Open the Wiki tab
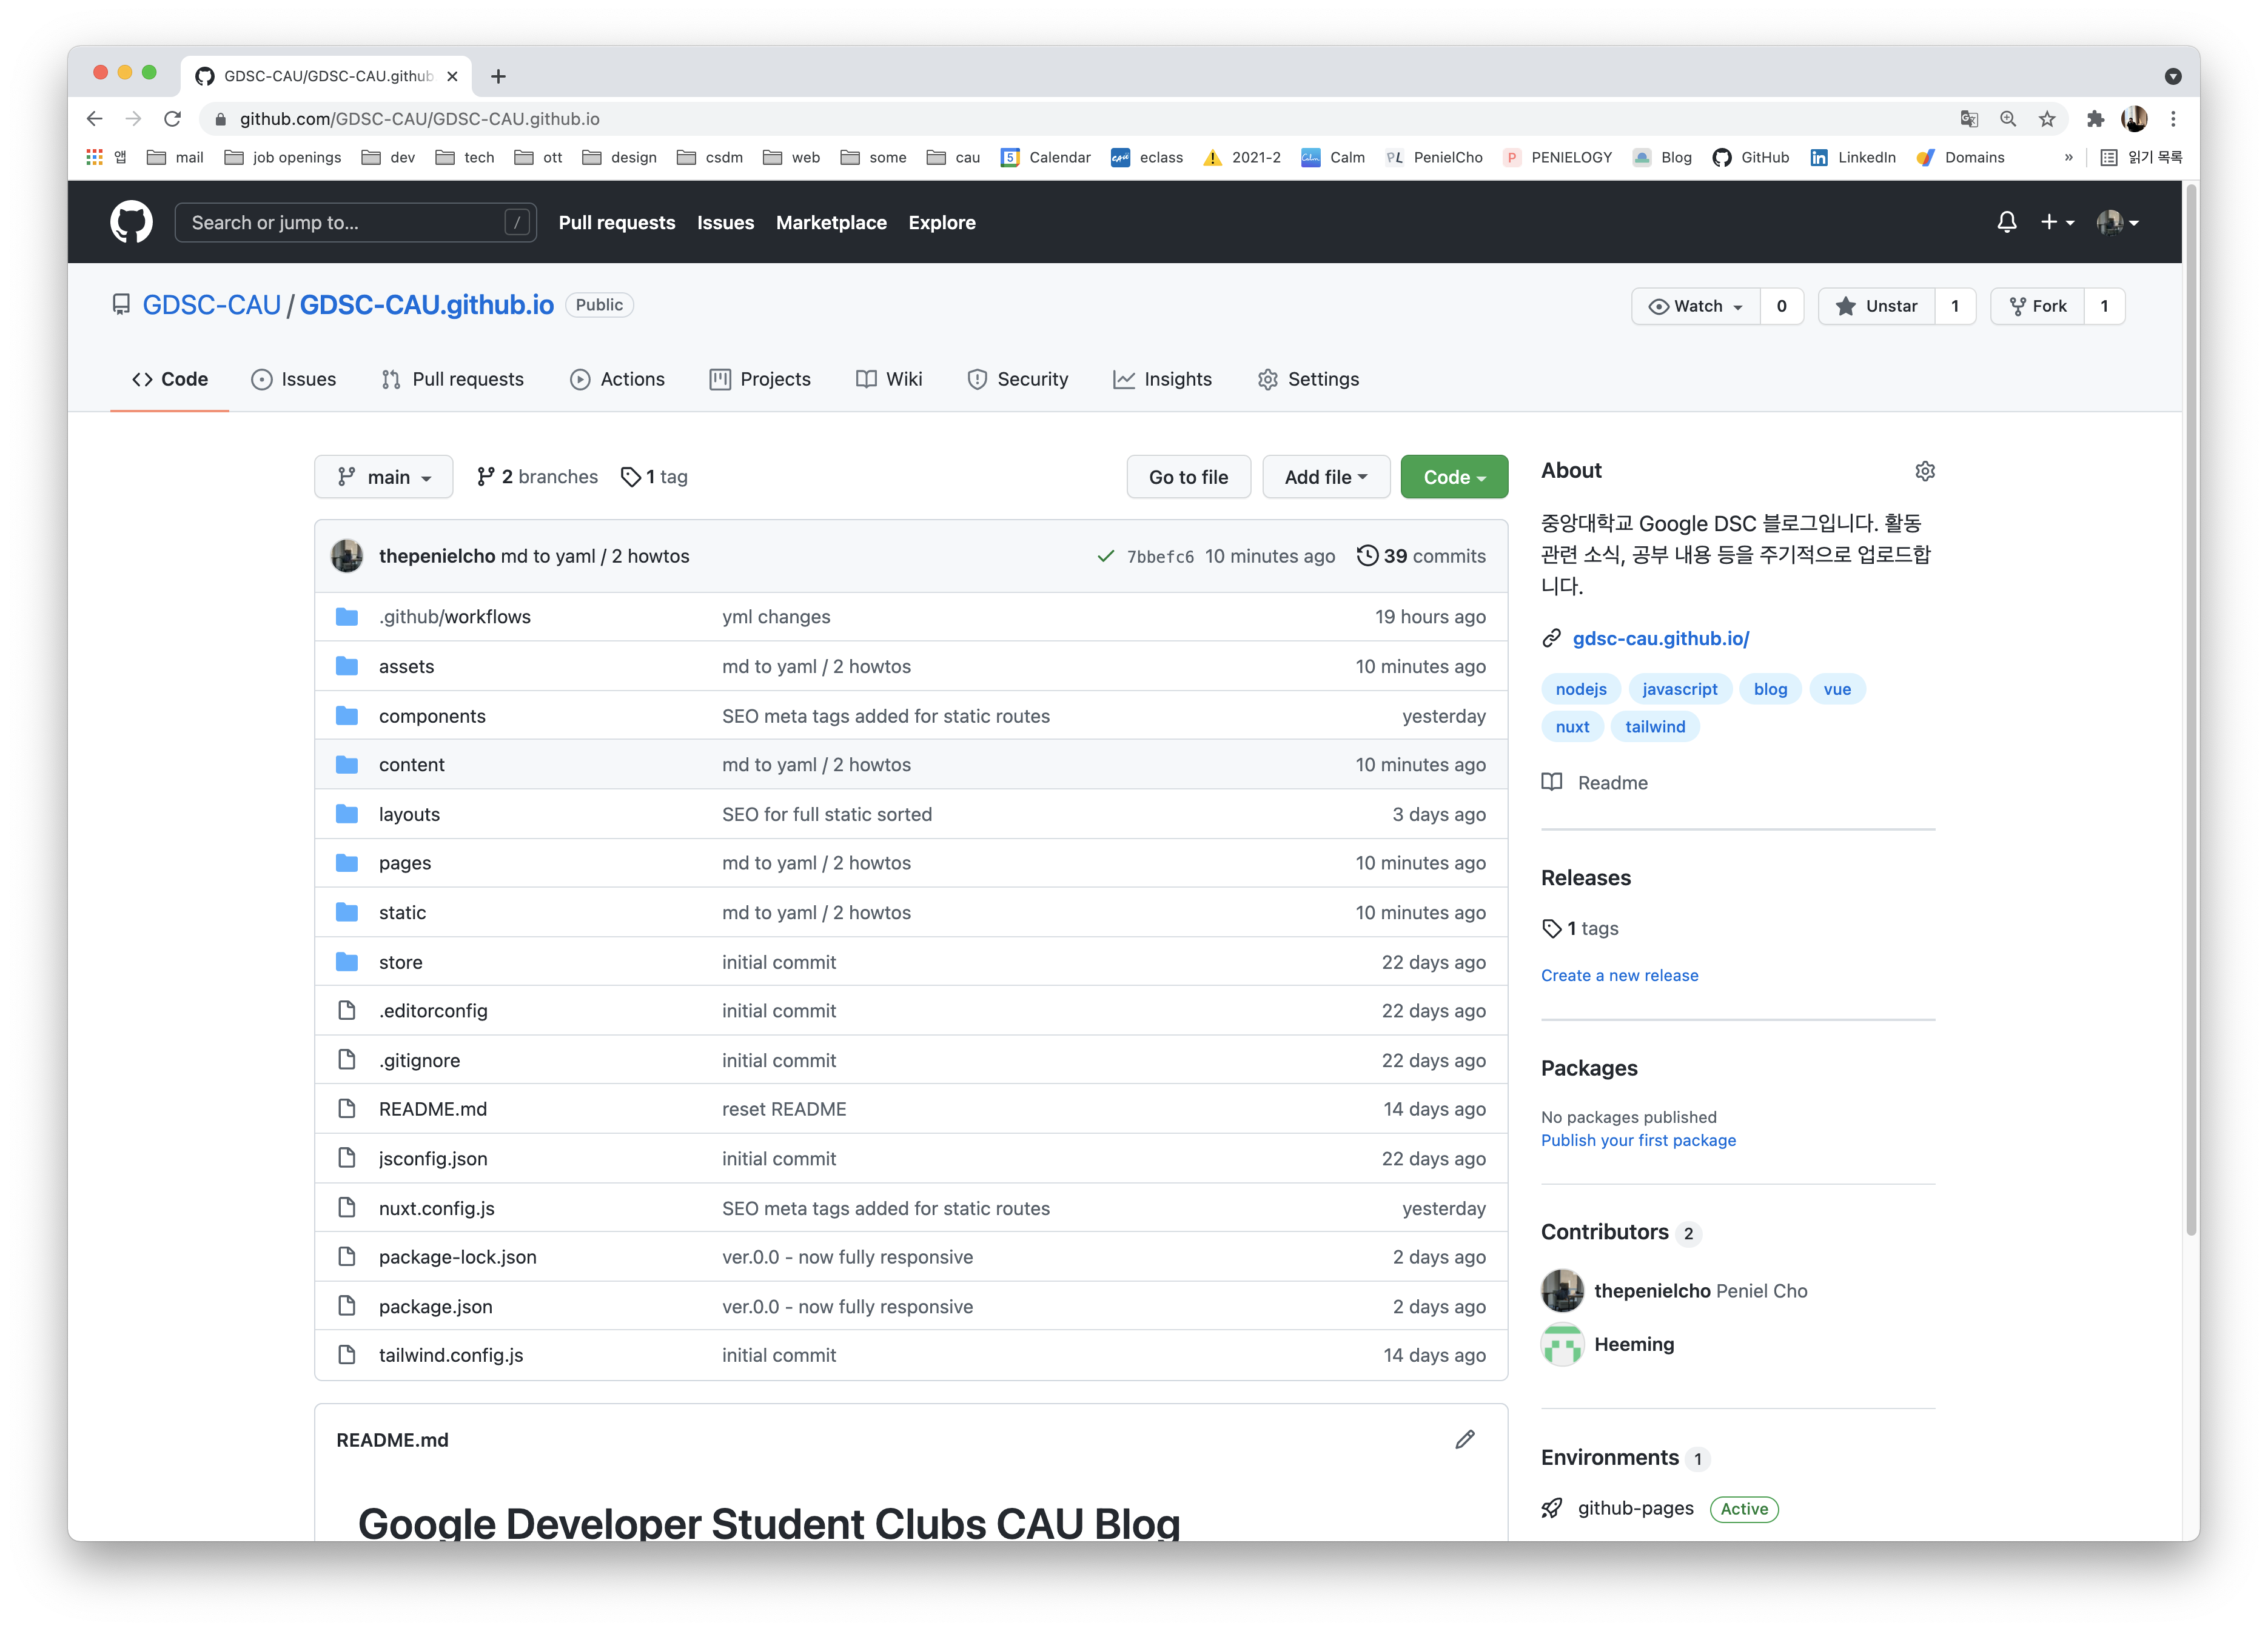This screenshot has width=2268, height=1631. click(889, 379)
